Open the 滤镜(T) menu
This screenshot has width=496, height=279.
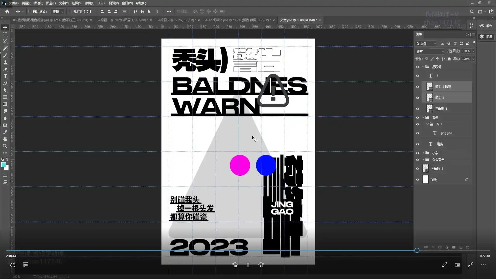(89, 3)
